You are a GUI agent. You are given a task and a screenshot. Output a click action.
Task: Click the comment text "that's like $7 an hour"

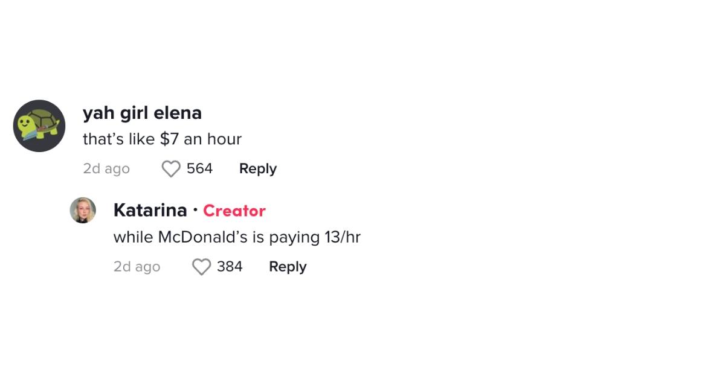[x=162, y=139]
